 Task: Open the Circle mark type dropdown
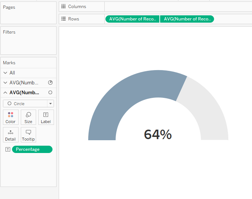(28, 104)
